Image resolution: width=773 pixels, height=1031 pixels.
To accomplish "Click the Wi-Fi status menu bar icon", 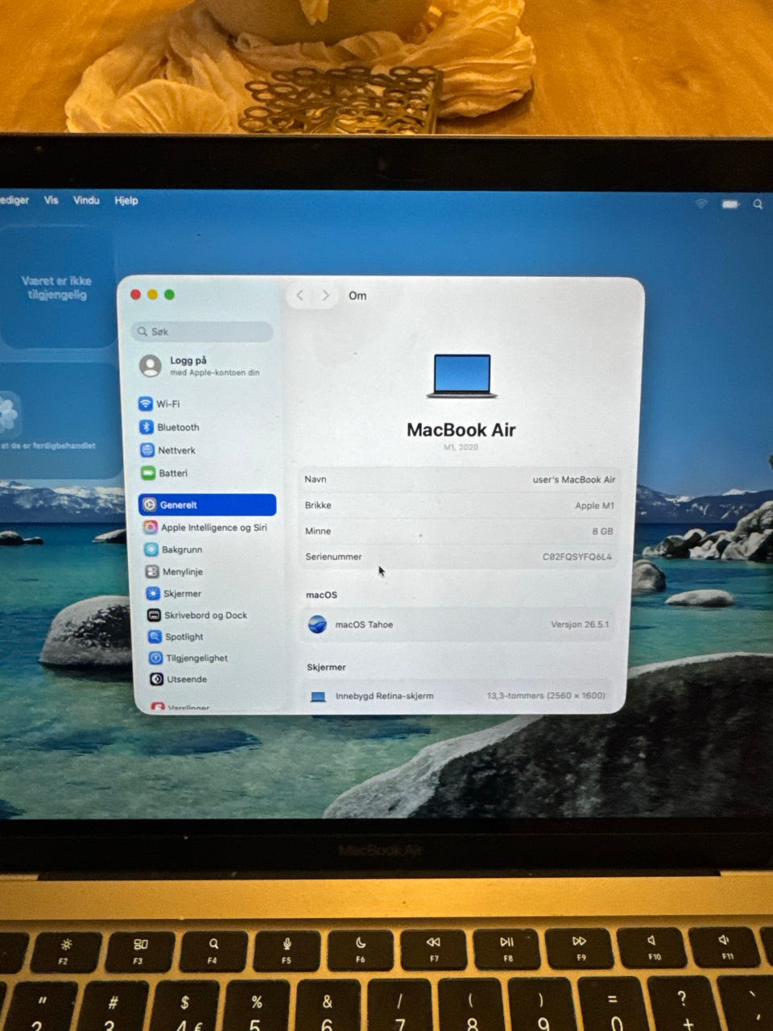I will pyautogui.click(x=701, y=204).
